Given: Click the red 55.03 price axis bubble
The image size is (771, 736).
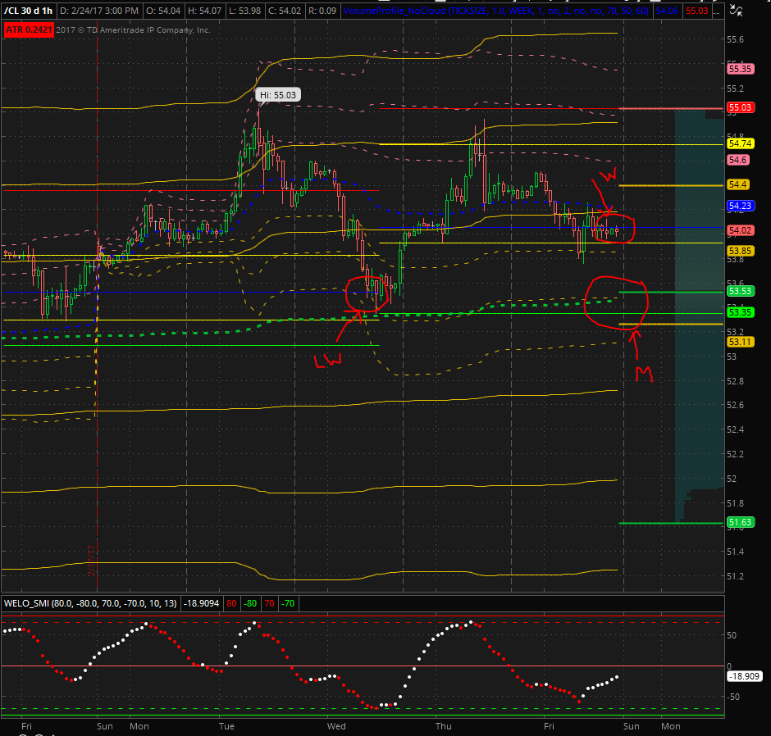Looking at the screenshot, I should click(x=740, y=107).
